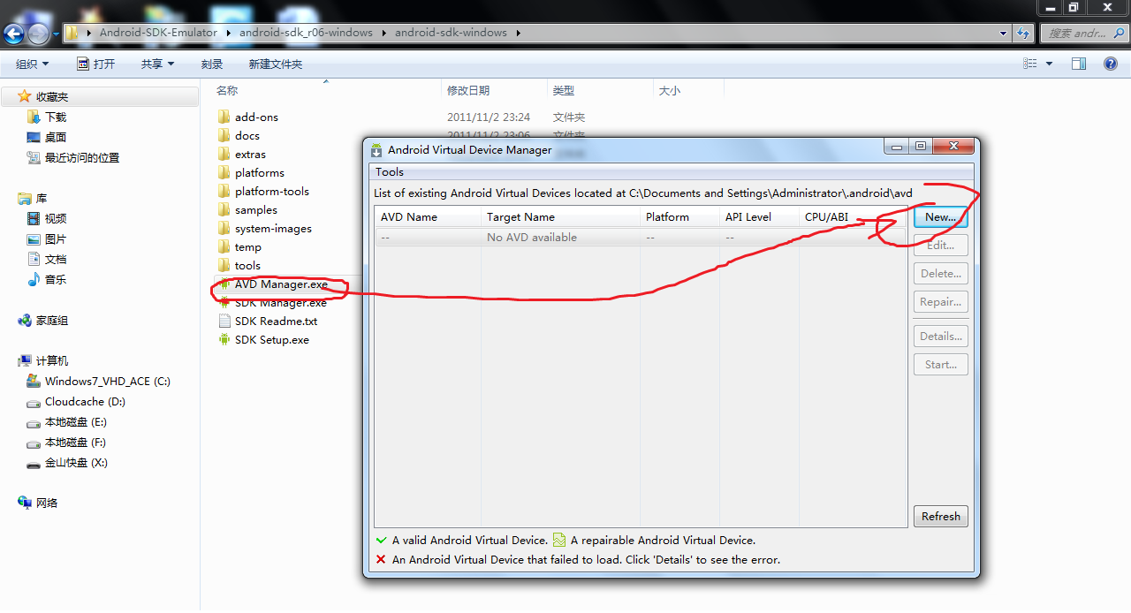
Task: Sort files by 大小 column header
Action: pos(688,90)
